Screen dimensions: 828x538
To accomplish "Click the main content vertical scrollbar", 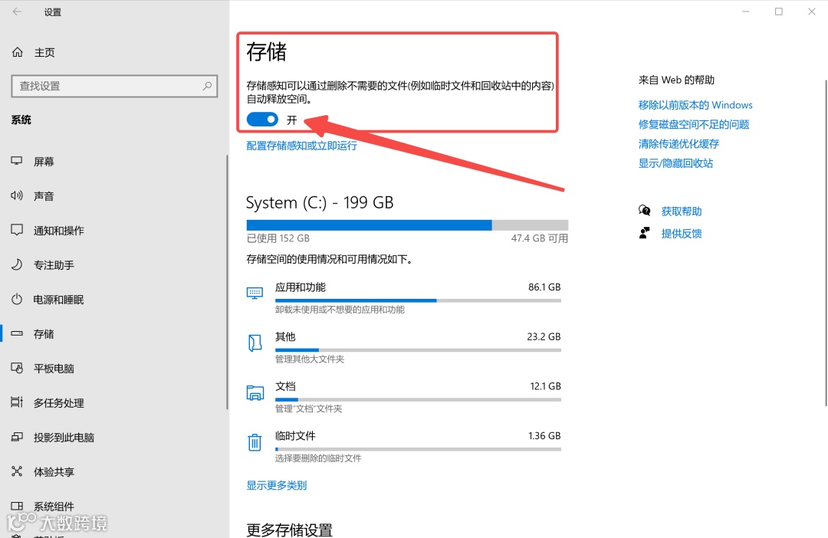I will (x=826, y=243).
